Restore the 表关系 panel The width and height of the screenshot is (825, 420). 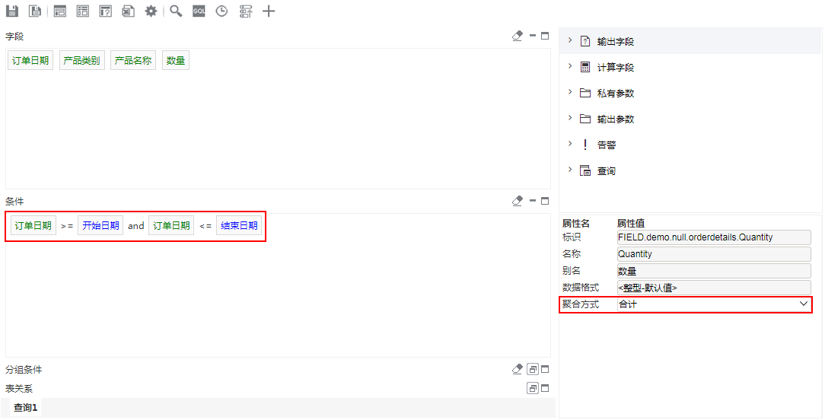533,388
